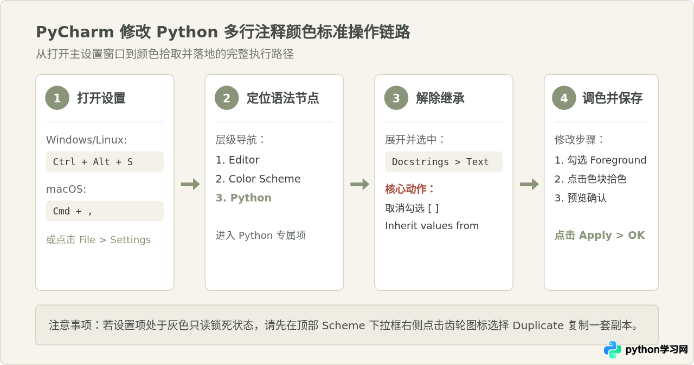
Task: Click the infographic title about PyCharm 多行注释颜色
Action: click(x=223, y=32)
